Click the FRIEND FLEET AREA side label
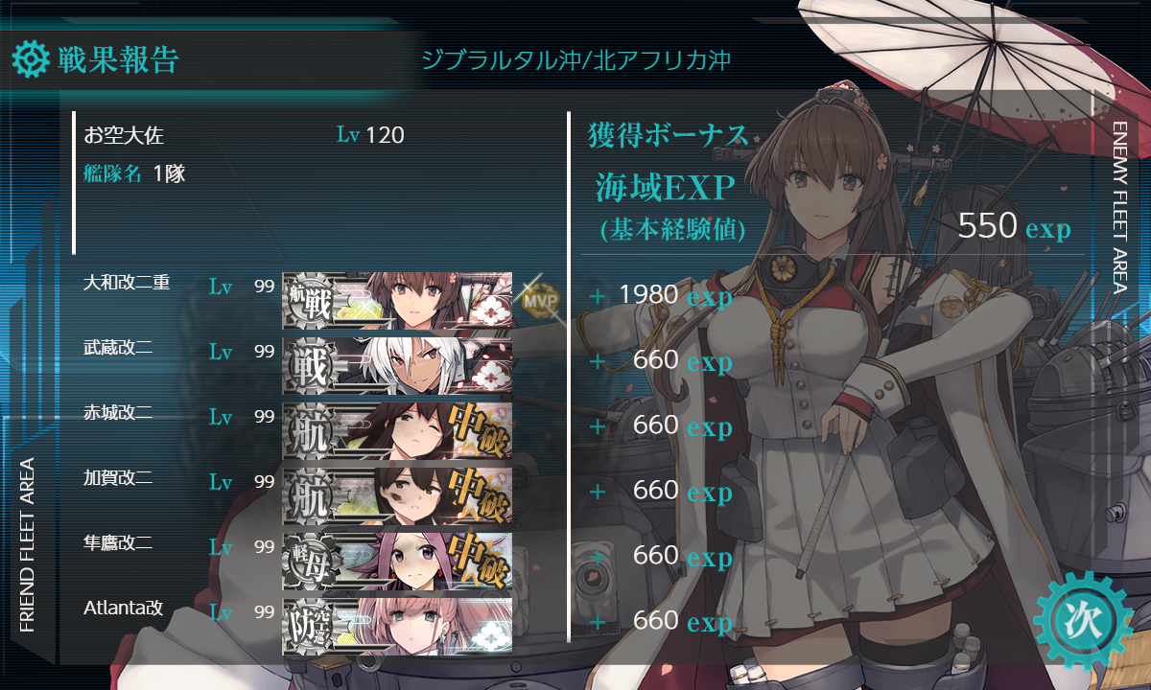Image resolution: width=1151 pixels, height=690 pixels. coord(28,545)
